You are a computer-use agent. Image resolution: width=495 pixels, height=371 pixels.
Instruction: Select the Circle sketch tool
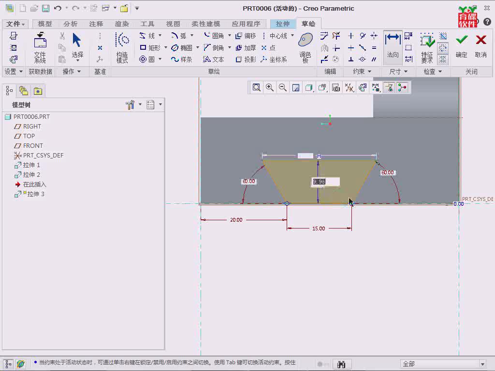[x=147, y=59]
